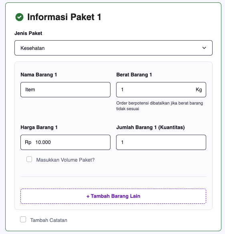Click inside the Berat Barang 1 weight field
This screenshot has height=234, width=225.
pos(161,90)
